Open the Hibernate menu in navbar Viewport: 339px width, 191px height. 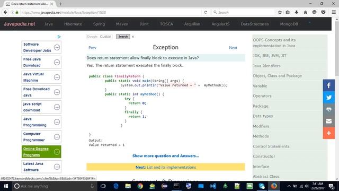tap(73, 24)
